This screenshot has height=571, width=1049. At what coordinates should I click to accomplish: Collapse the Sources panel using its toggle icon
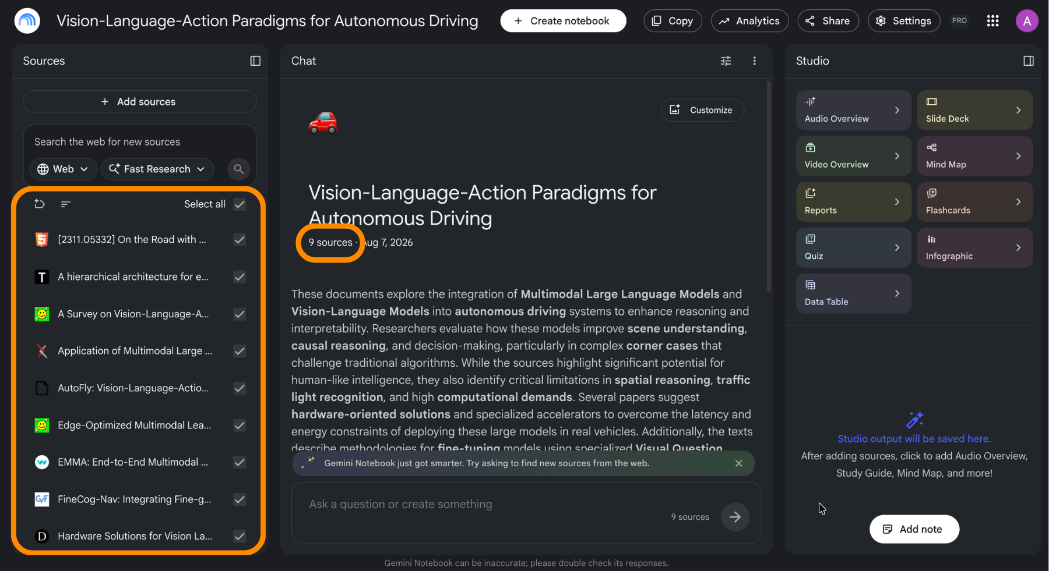click(x=255, y=61)
